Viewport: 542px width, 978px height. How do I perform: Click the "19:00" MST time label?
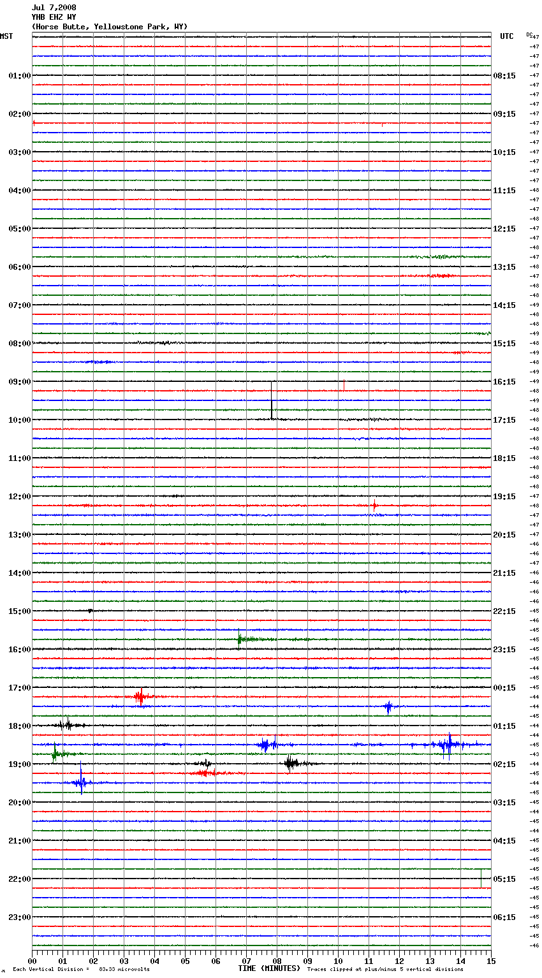[x=20, y=764]
